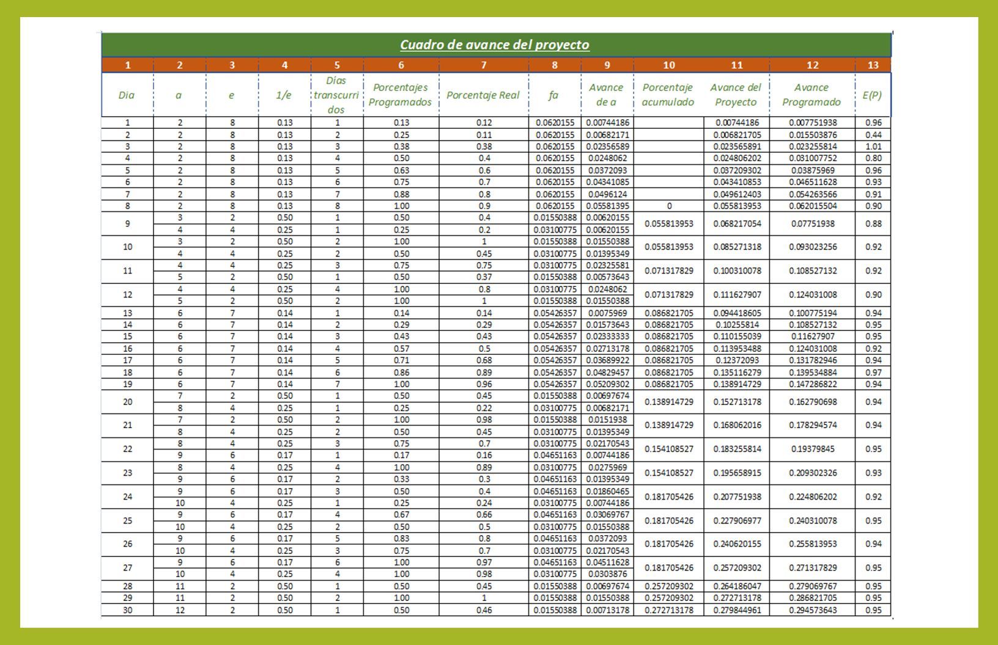Click the E(P) value 0.80
Screen dimensions: 998x645
pos(873,158)
